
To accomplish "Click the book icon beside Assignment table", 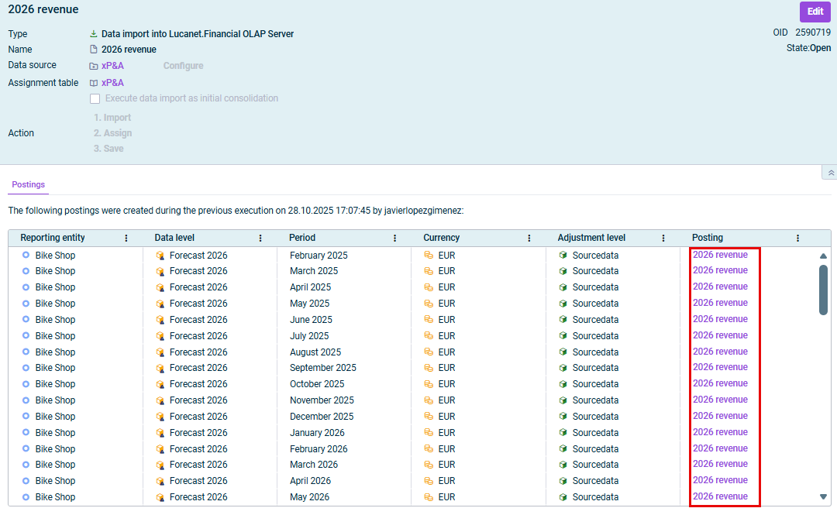I will point(94,83).
